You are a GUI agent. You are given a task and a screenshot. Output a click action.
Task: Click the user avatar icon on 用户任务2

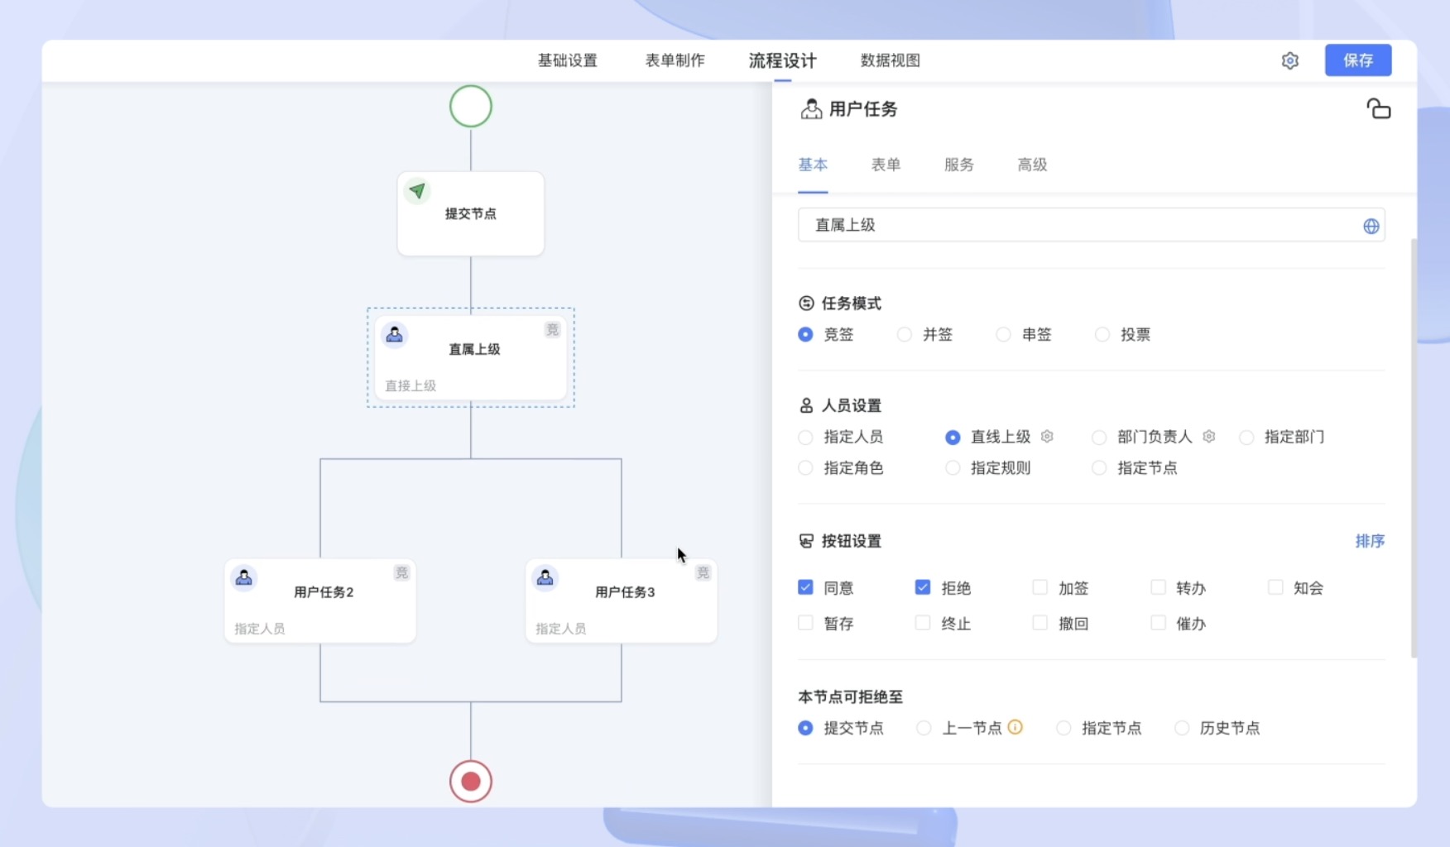(244, 577)
